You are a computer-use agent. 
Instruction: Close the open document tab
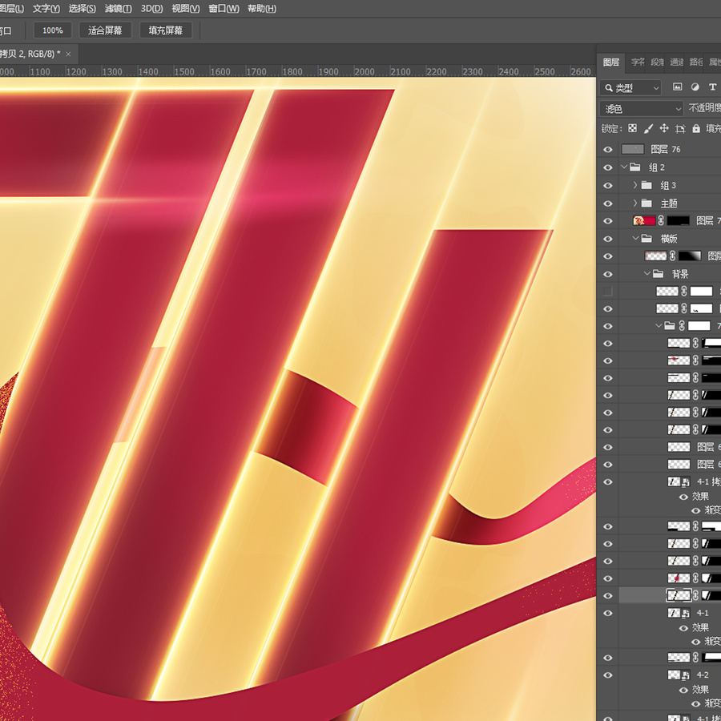coord(69,54)
